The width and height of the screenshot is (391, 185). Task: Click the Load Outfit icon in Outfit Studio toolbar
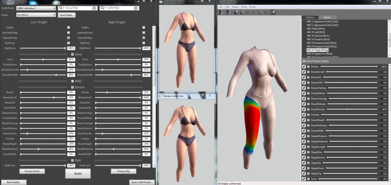228,12
